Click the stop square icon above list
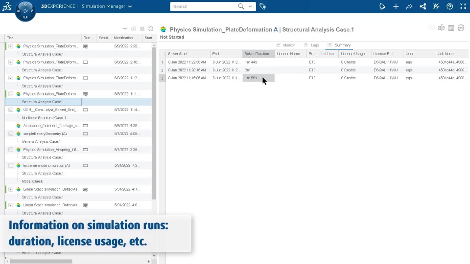Image resolution: width=470 pixels, height=264 pixels. [x=142, y=29]
